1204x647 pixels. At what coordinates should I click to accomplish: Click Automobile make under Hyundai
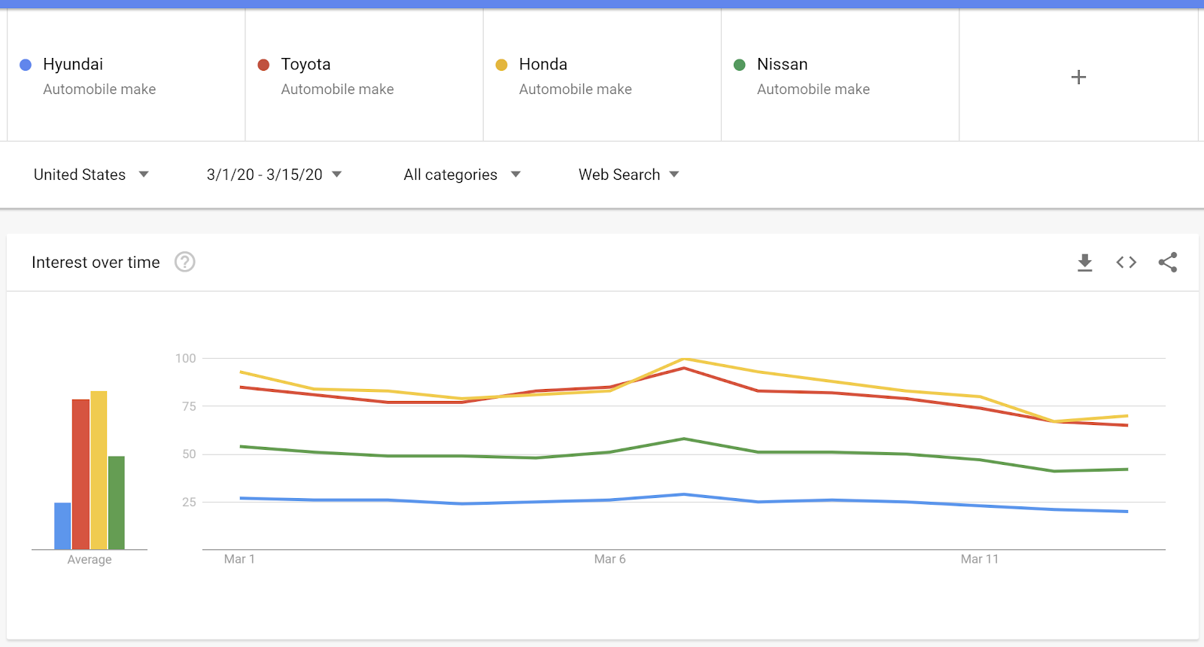(x=99, y=90)
